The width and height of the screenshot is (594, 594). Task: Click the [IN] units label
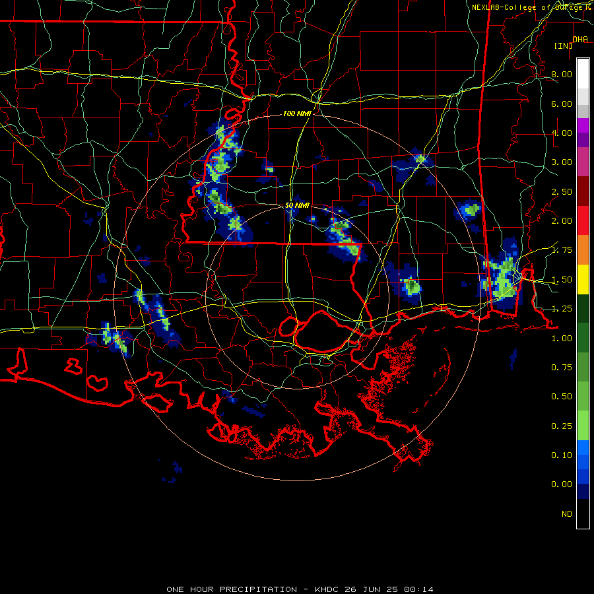tap(563, 46)
